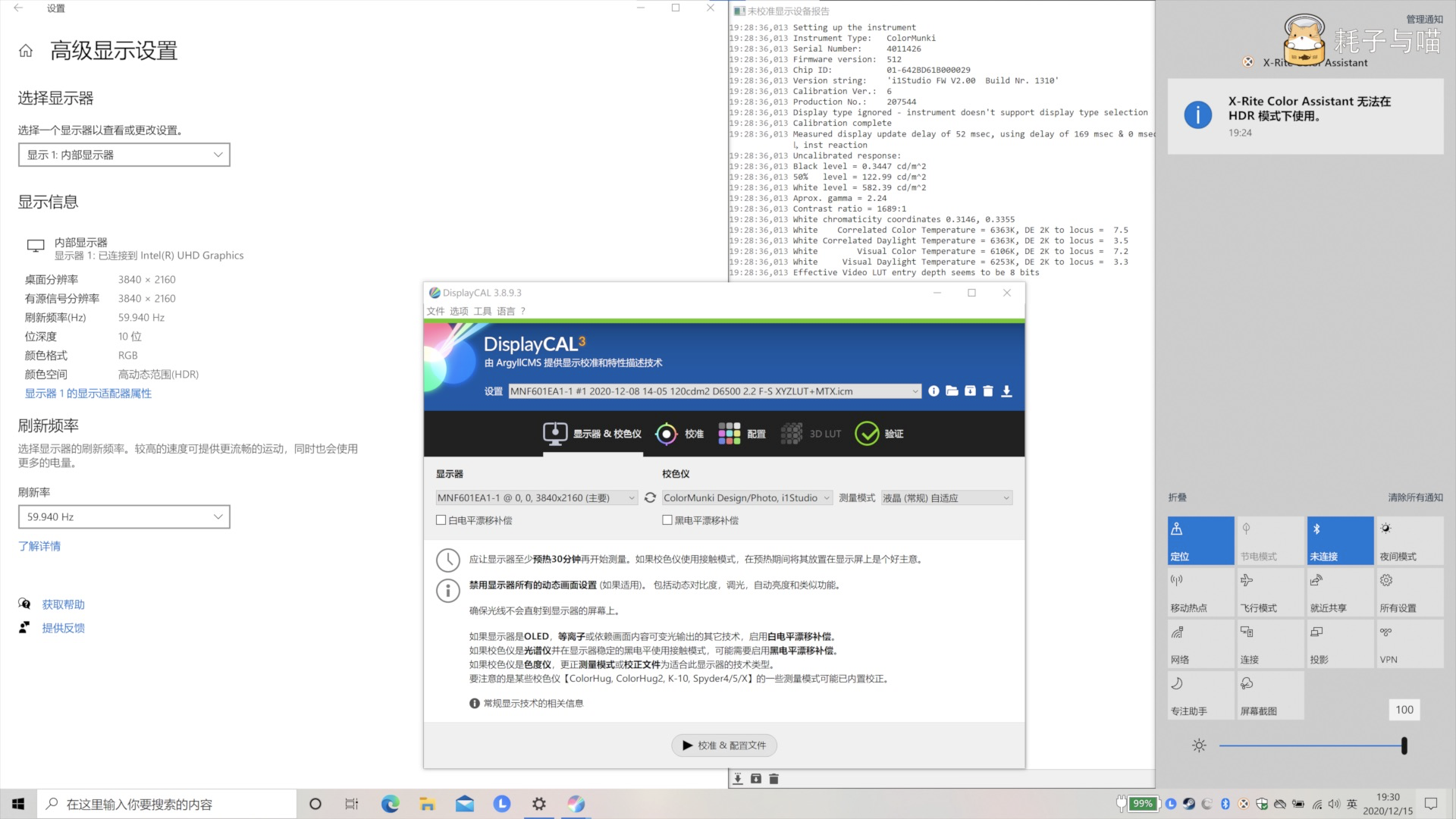Toggle the Location quick action tile
This screenshot has width=1456, height=819.
pyautogui.click(x=1201, y=541)
